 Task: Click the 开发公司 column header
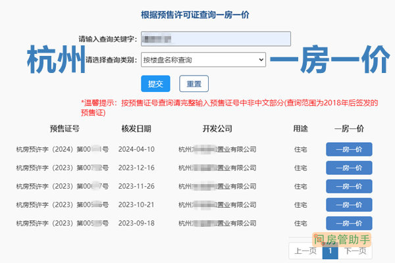pyautogui.click(x=217, y=129)
